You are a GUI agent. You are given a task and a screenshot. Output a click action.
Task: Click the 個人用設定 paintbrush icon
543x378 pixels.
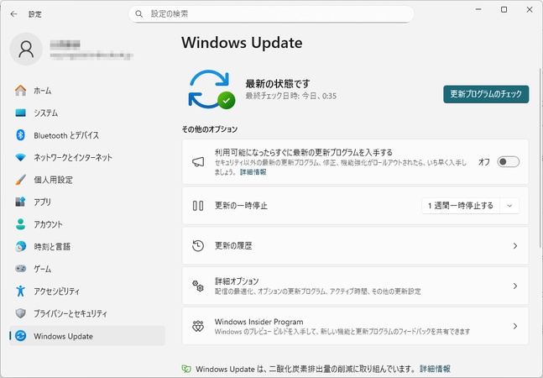click(x=20, y=180)
